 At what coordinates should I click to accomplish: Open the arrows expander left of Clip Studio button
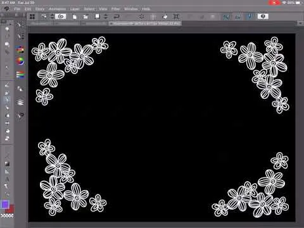(x=52, y=16)
